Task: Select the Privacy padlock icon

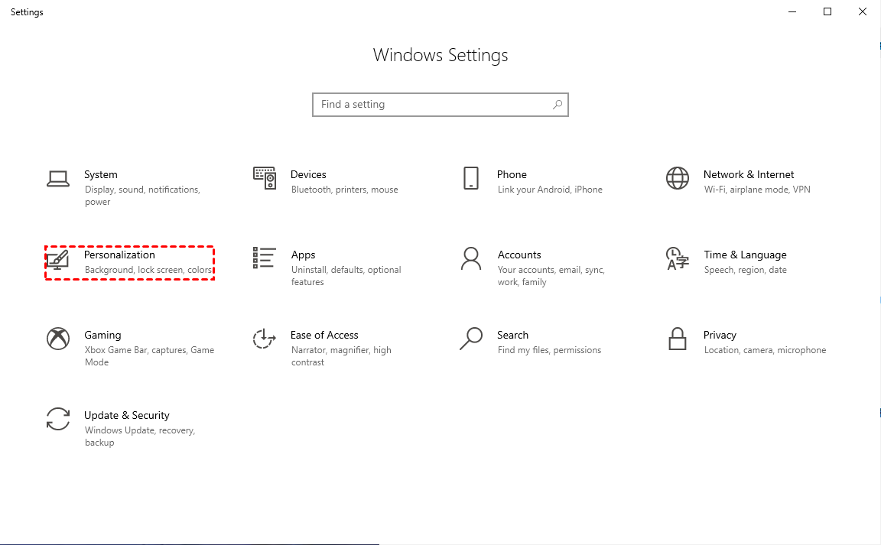Action: click(678, 339)
